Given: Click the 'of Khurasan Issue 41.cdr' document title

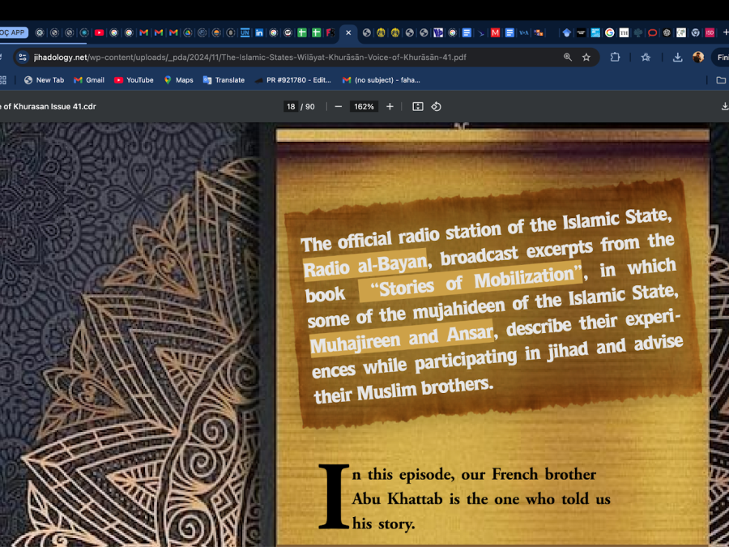Looking at the screenshot, I should point(49,106).
